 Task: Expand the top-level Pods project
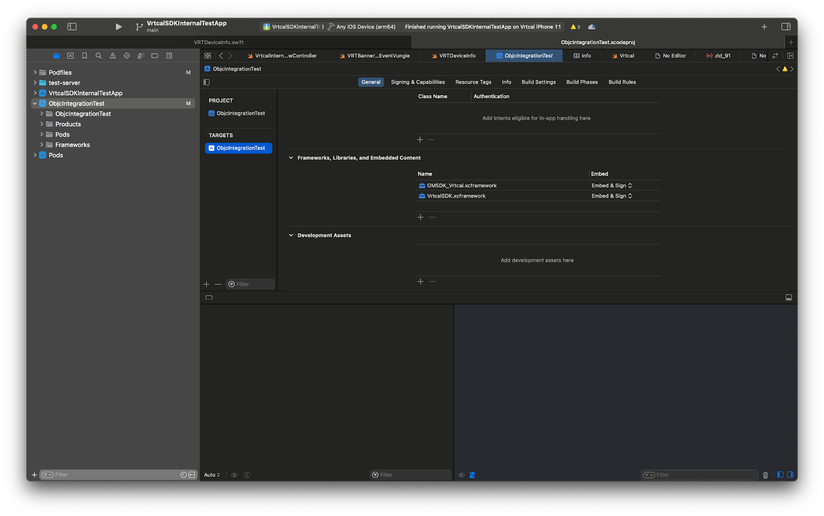35,155
